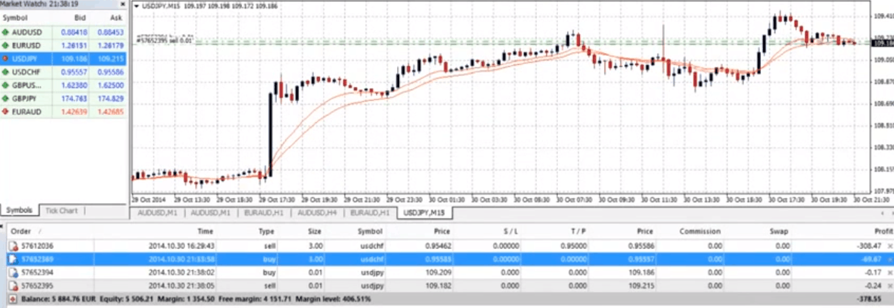Click the GBPJPY symbol icon in Market Watch

pos(6,99)
